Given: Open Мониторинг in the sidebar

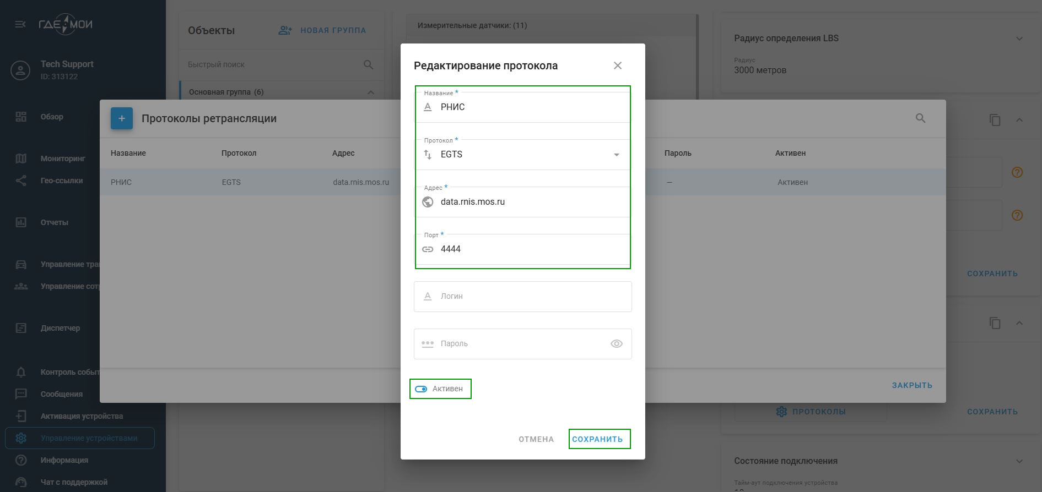Looking at the screenshot, I should (x=63, y=158).
